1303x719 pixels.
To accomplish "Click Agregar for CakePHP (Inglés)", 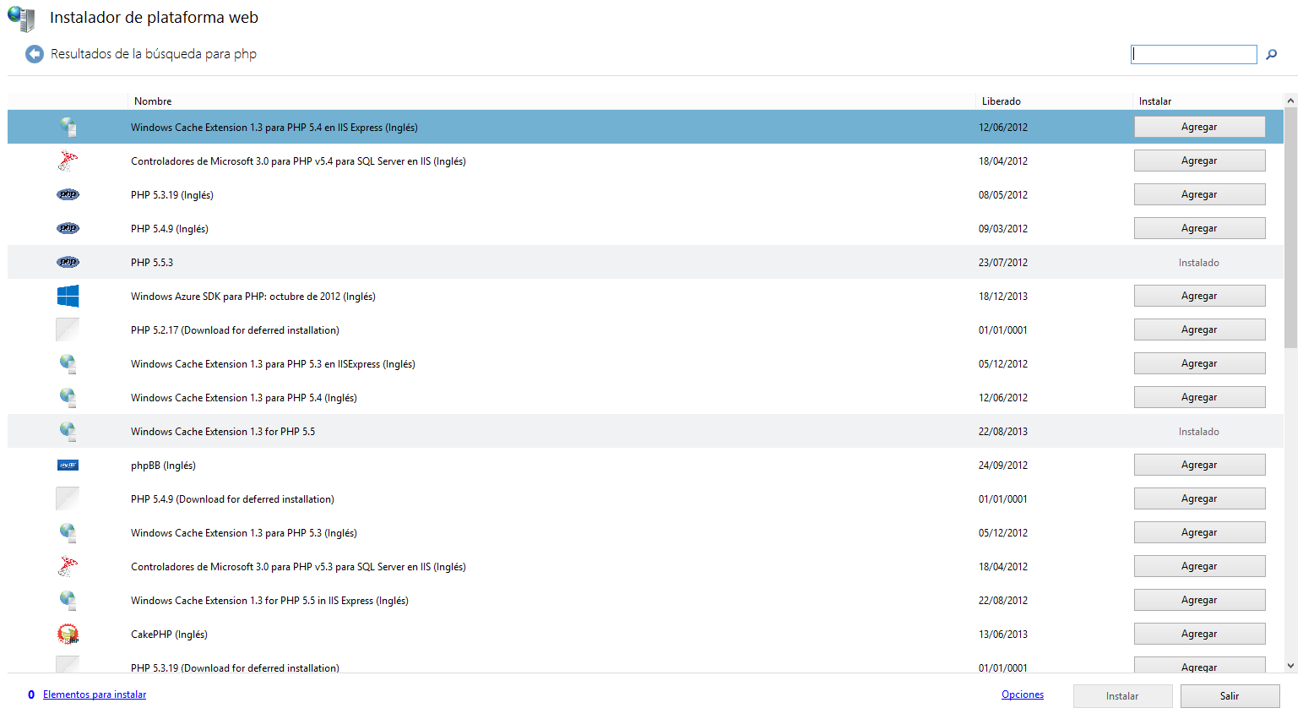I will click(1199, 634).
